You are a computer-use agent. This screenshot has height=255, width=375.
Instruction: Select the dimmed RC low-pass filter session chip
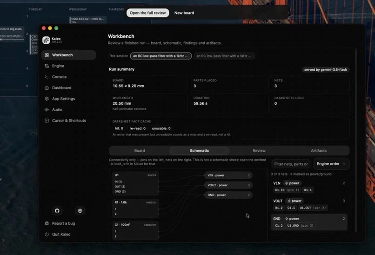[224, 56]
